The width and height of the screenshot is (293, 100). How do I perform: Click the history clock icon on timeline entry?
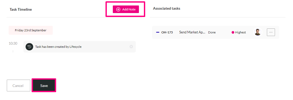click(29, 47)
